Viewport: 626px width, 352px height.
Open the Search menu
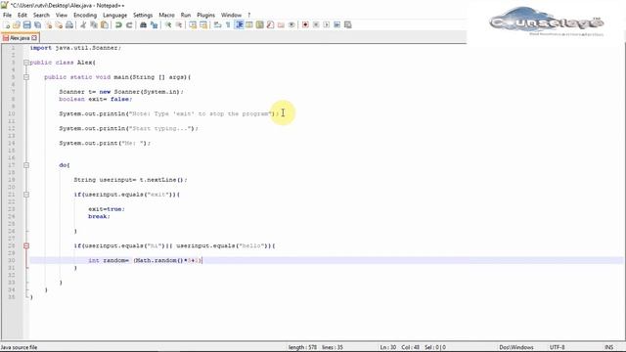point(41,16)
